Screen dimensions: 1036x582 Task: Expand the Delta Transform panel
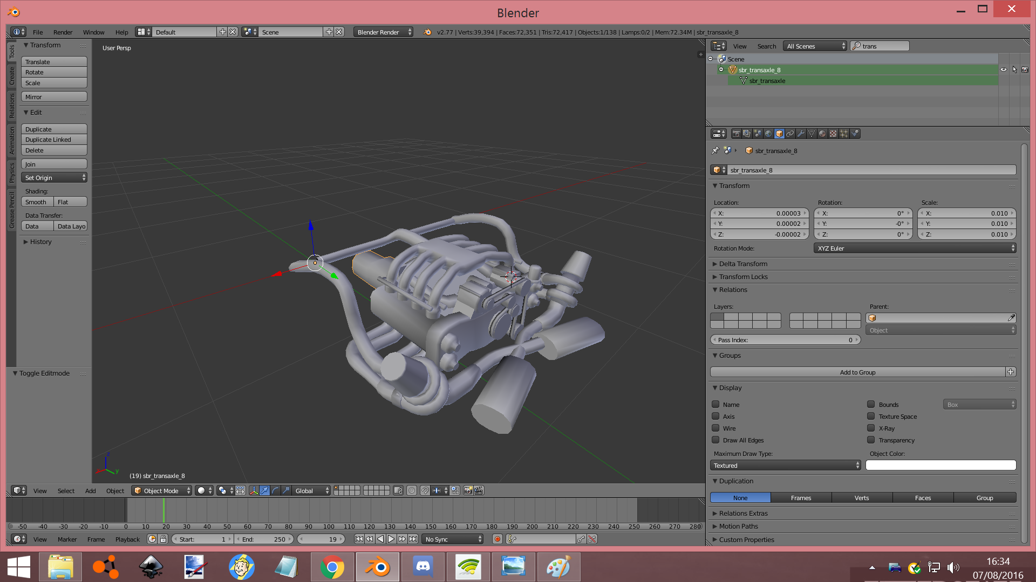click(x=743, y=264)
